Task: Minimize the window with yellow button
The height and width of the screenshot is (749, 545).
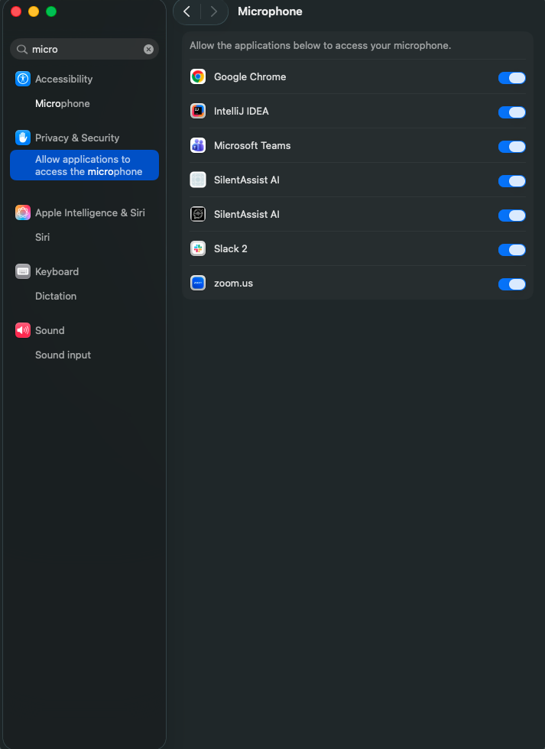Action: point(34,11)
